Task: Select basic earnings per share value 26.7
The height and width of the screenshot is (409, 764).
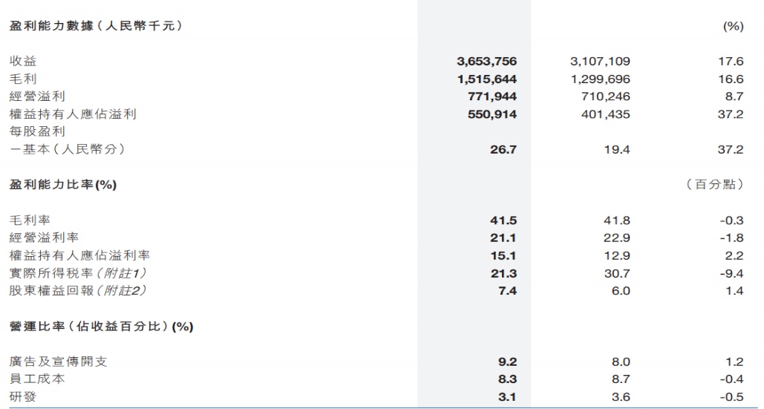Action: pyautogui.click(x=503, y=150)
